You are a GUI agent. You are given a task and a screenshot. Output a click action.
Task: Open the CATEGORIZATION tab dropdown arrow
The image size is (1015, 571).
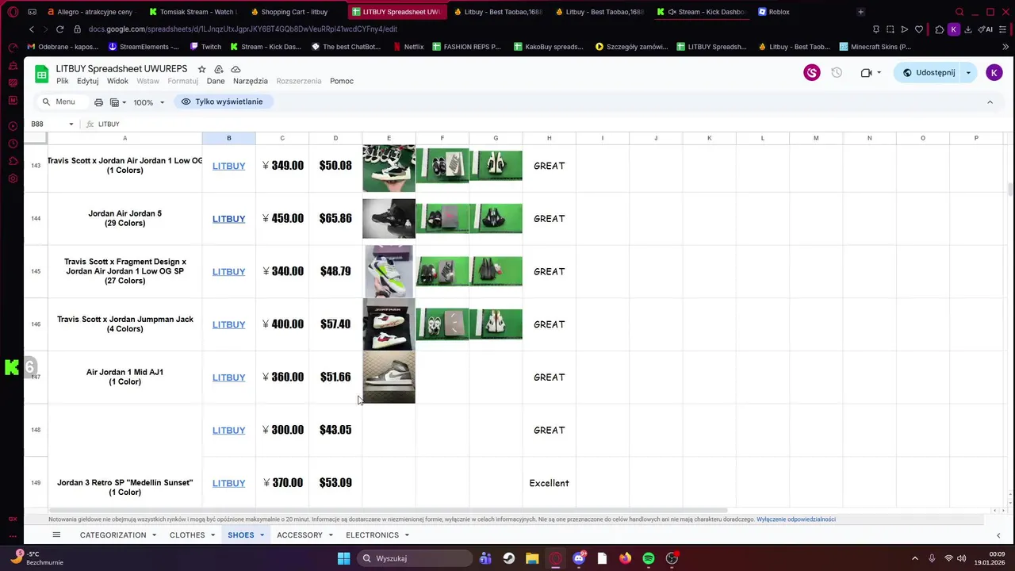pyautogui.click(x=154, y=535)
